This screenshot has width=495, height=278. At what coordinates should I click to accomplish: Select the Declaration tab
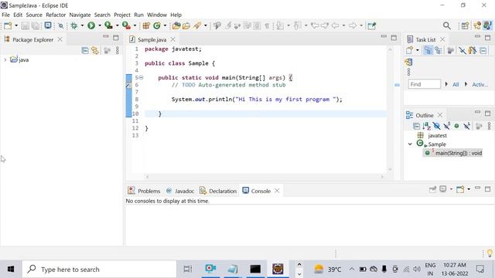218,191
